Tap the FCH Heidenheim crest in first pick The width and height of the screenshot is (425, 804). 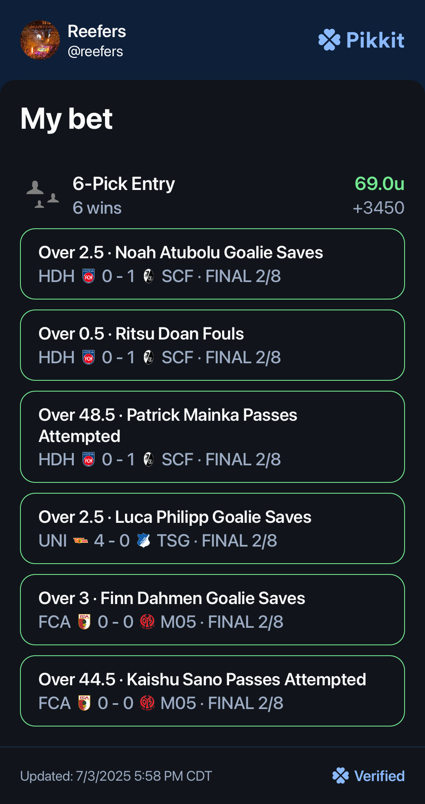tap(88, 276)
